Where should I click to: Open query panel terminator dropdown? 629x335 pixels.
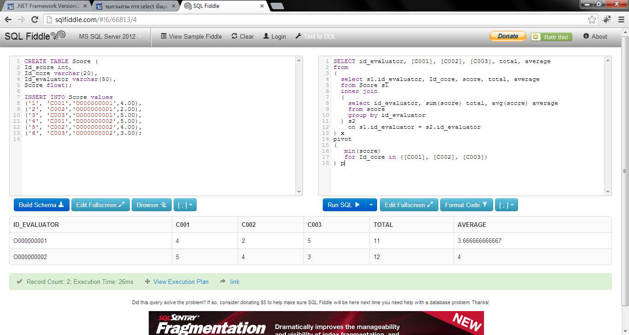pos(506,205)
